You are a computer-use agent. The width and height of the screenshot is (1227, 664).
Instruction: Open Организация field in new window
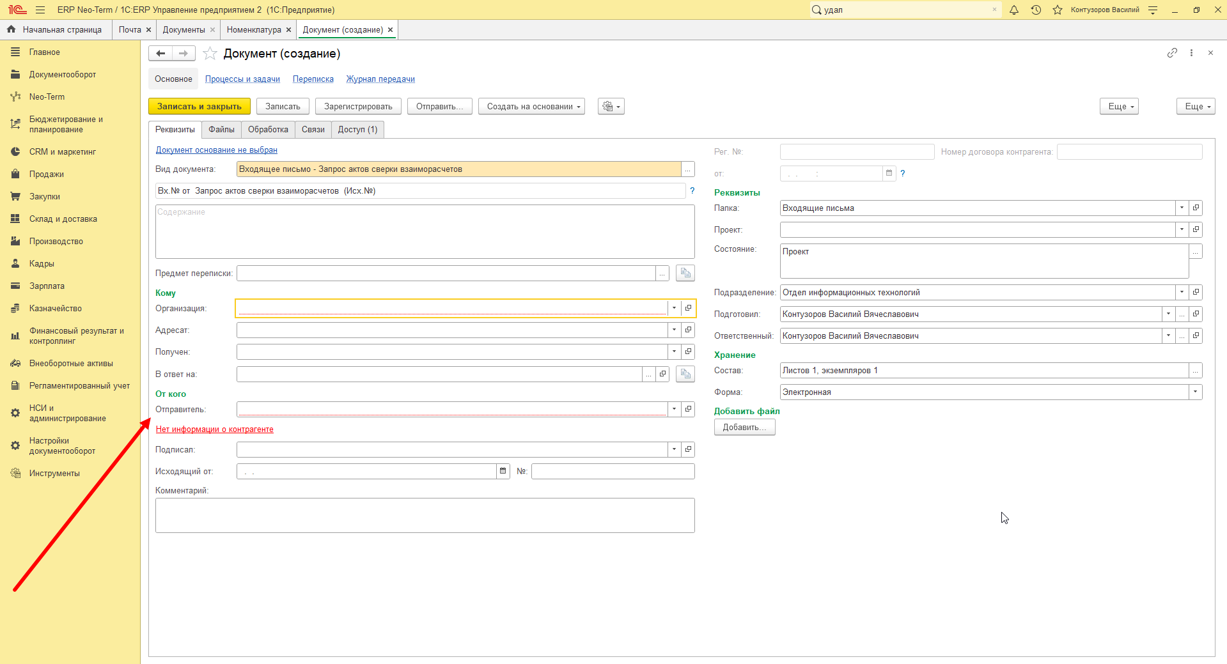pos(688,308)
